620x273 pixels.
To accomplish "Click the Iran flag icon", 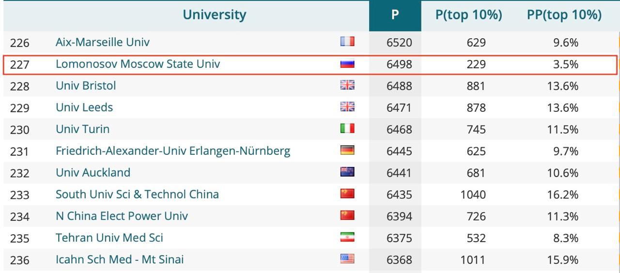I will click(347, 237).
